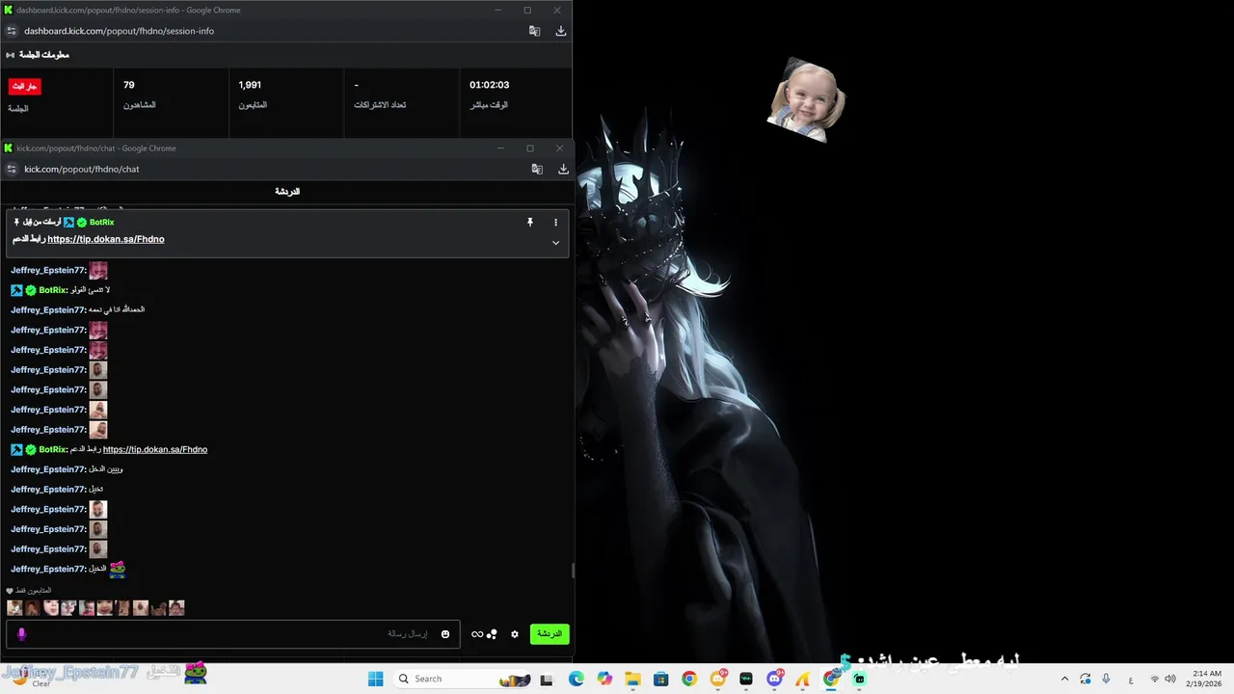The image size is (1234, 694).
Task: Open the purple Discord icon in the taskbar
Action: (774, 679)
